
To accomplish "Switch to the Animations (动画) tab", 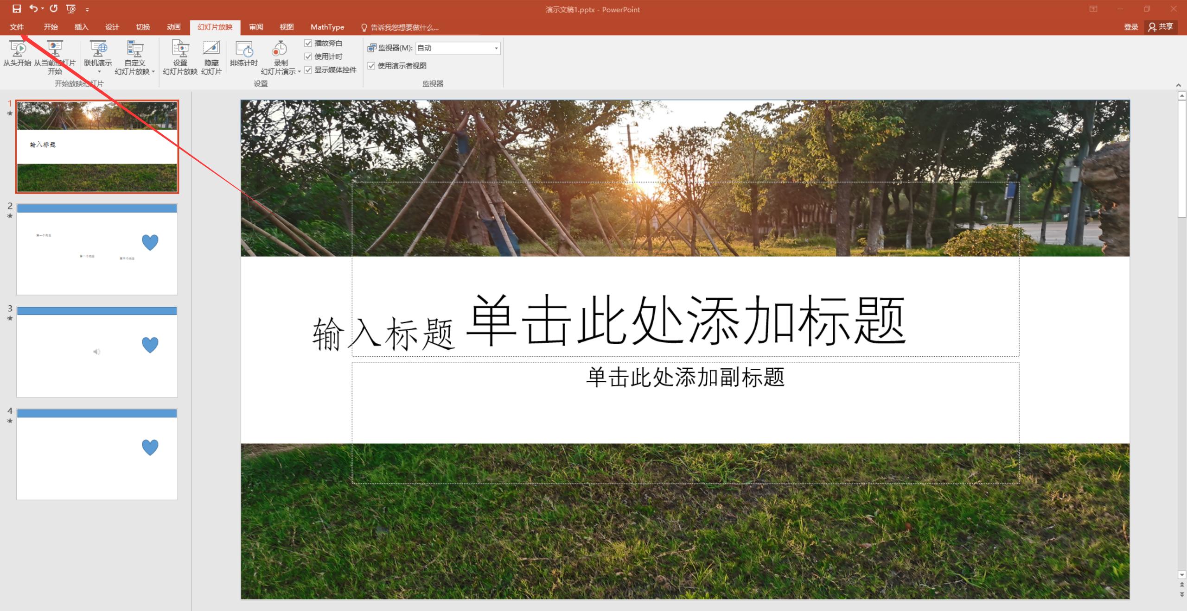I will 174,27.
